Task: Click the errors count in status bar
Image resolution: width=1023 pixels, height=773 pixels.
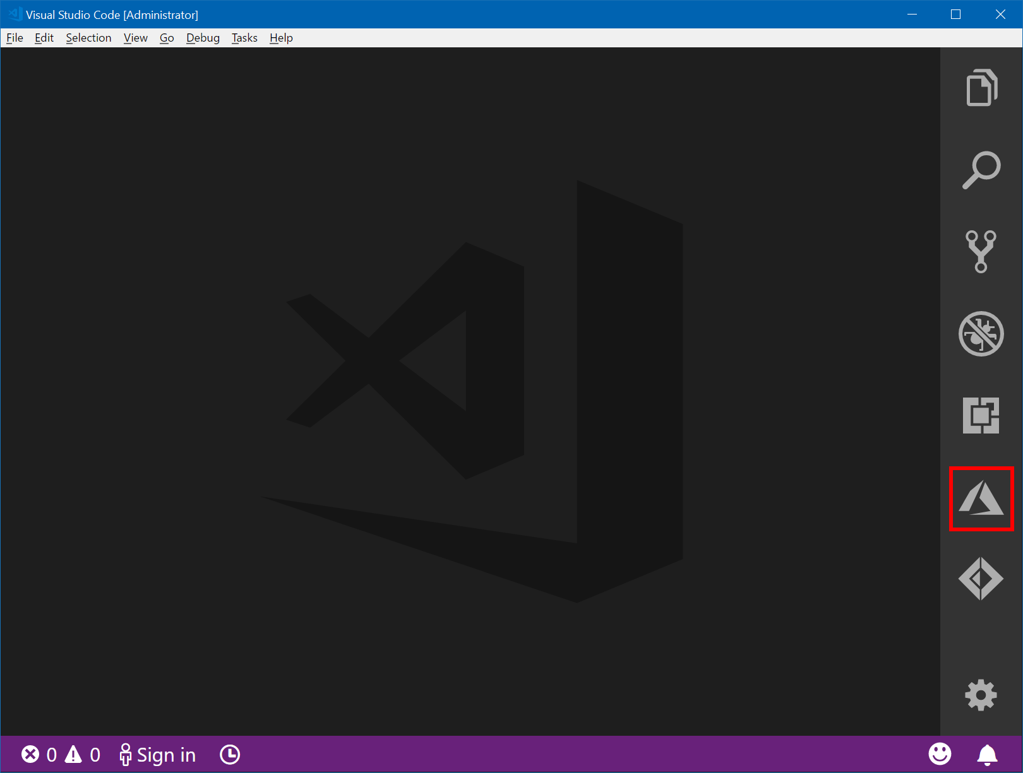Action: point(39,755)
